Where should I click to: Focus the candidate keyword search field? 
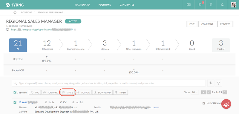pos(109,83)
